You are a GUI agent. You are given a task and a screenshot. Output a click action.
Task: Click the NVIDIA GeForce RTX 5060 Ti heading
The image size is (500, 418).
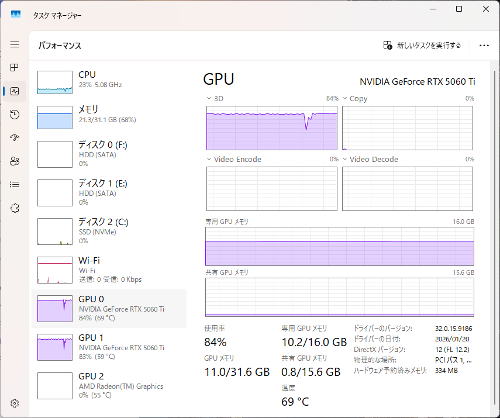[418, 82]
